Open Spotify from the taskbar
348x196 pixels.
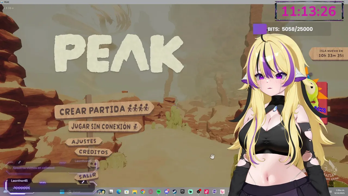[x=159, y=192]
